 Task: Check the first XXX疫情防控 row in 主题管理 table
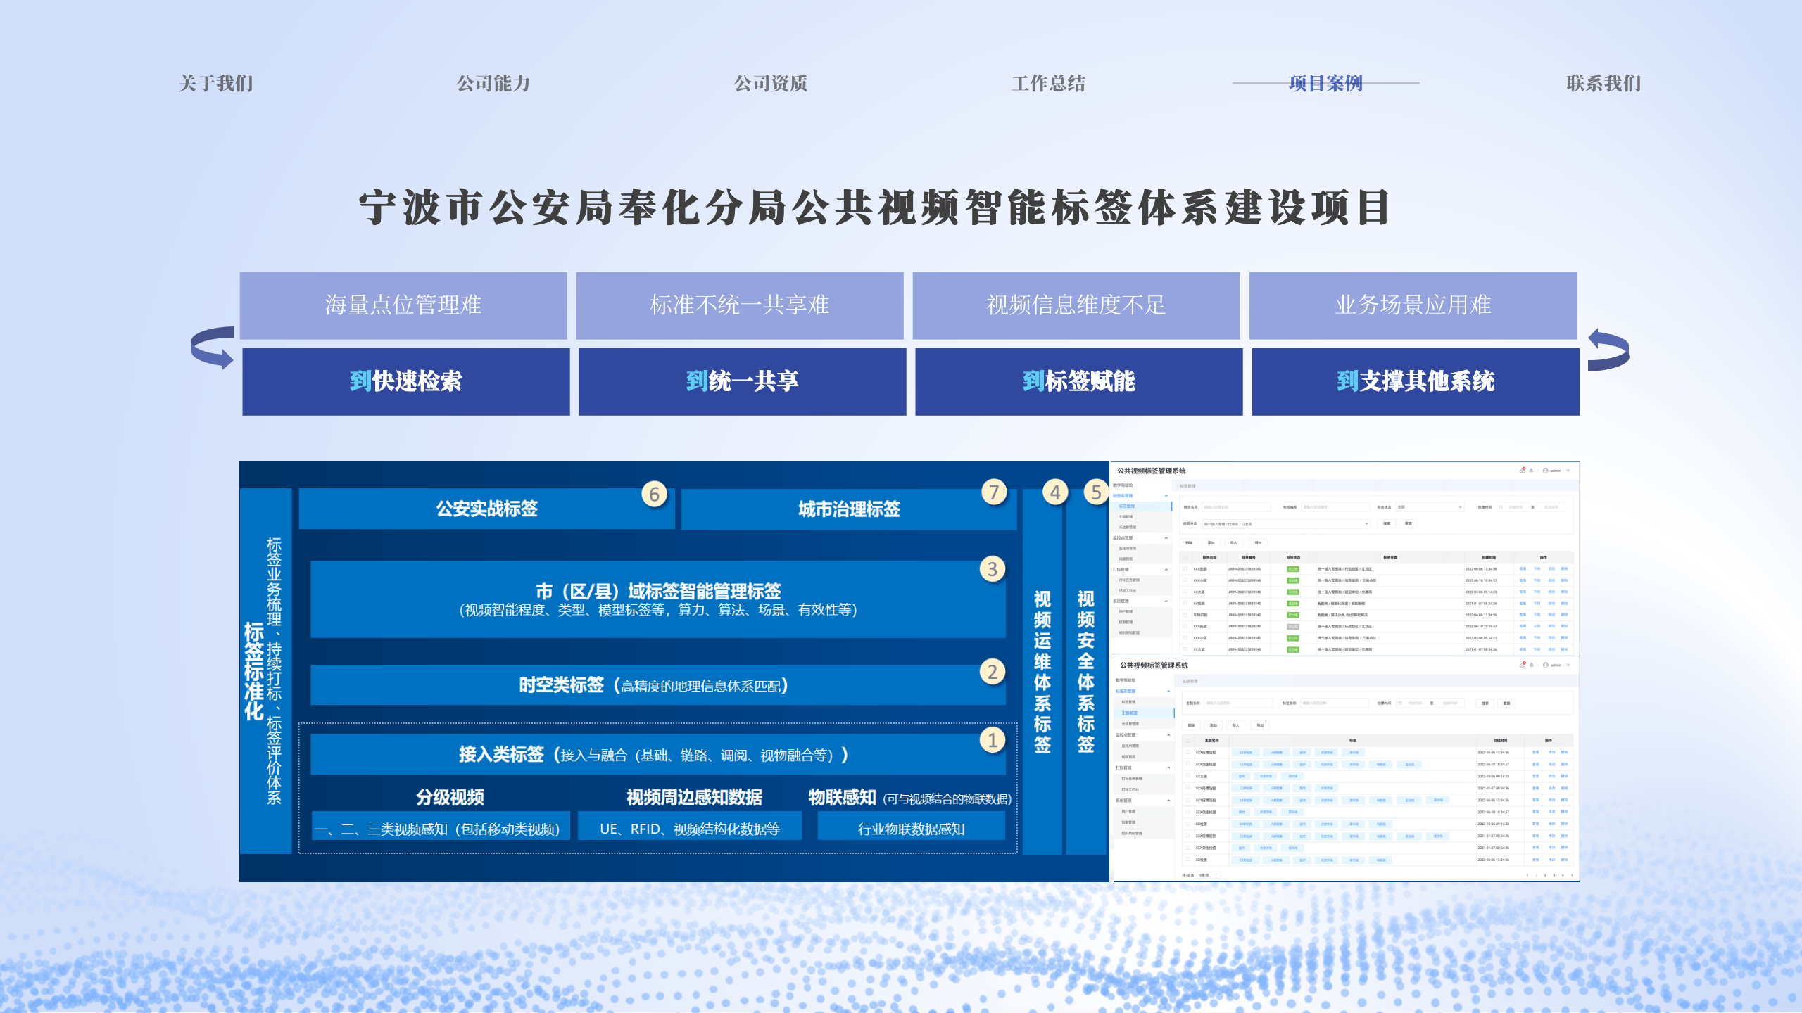[1188, 752]
